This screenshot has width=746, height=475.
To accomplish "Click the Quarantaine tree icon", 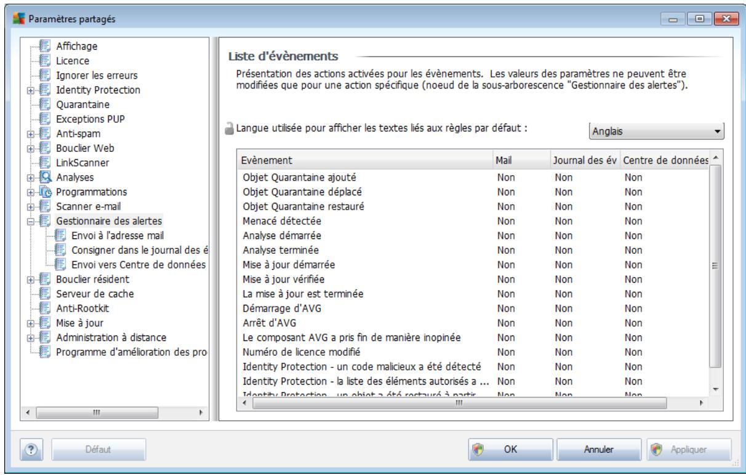I will [x=43, y=105].
